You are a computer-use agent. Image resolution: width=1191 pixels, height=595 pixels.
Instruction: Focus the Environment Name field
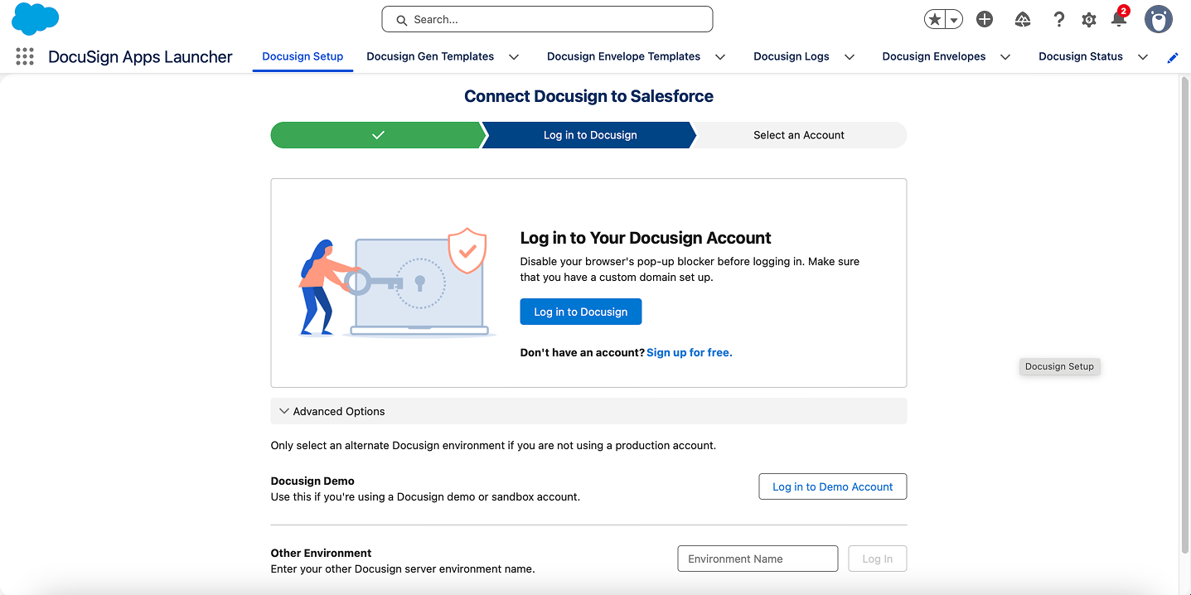758,559
